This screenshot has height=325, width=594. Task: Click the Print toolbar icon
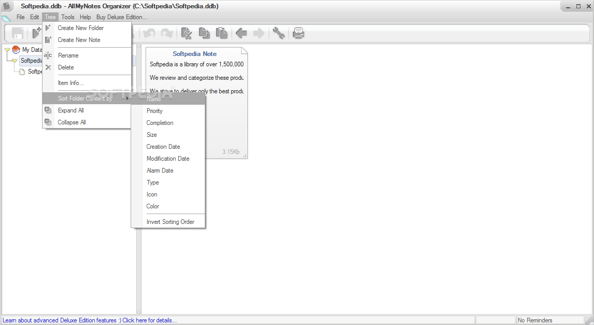click(299, 33)
